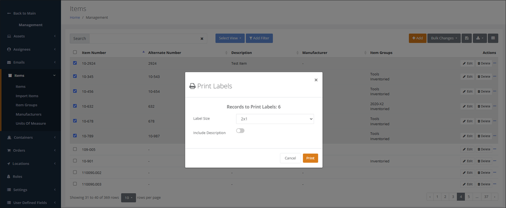
Task: Click the save icon button in the toolbar
Action: coord(467,38)
